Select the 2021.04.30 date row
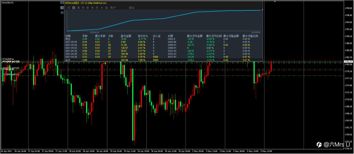354x154 pixels. tap(71, 51)
